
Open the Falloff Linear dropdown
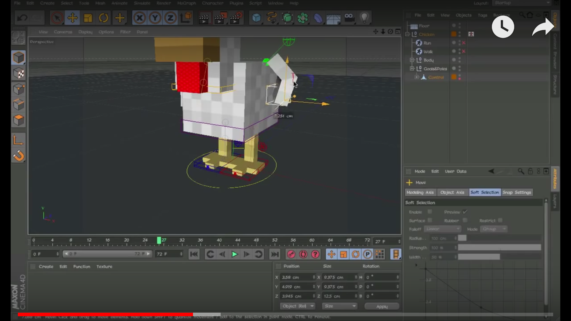(442, 229)
